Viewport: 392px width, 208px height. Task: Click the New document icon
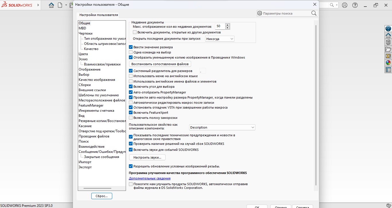click(60, 5)
